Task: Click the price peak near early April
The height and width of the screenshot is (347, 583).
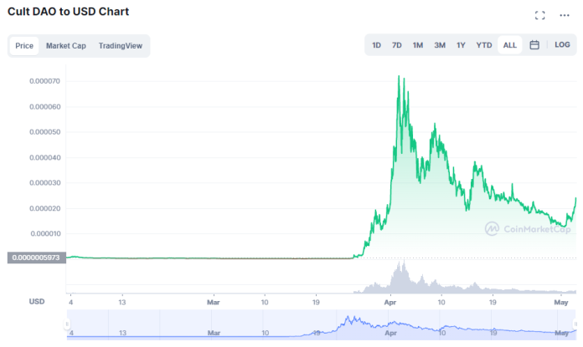Action: tap(399, 76)
